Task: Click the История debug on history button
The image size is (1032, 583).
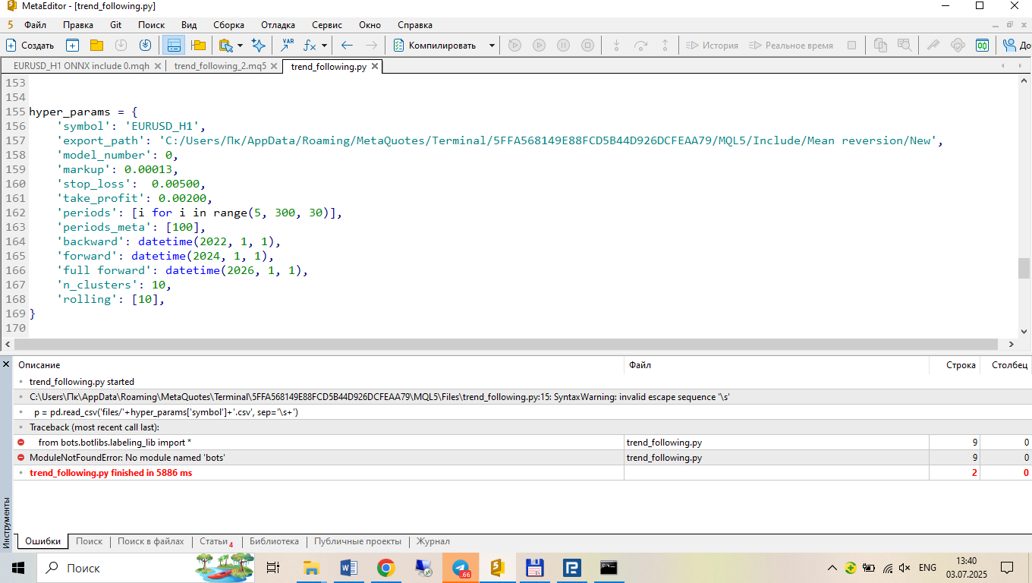Action: (x=712, y=46)
